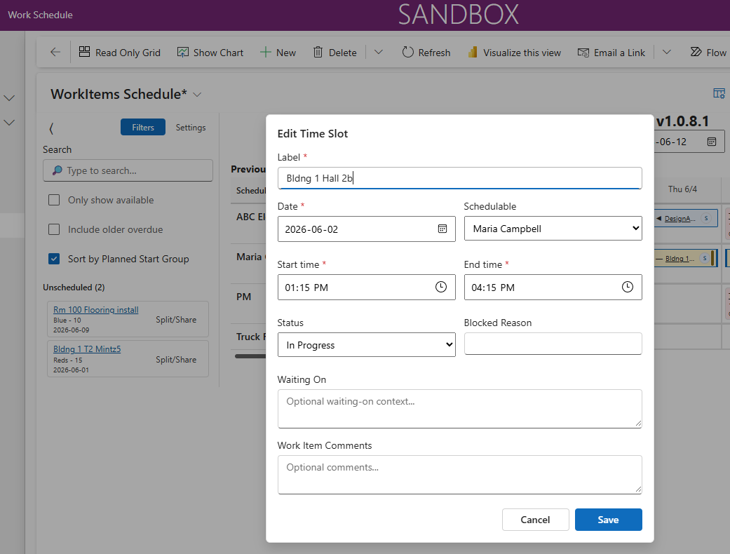730x554 pixels.
Task: Click the Blocked Reason input
Action: (x=553, y=344)
